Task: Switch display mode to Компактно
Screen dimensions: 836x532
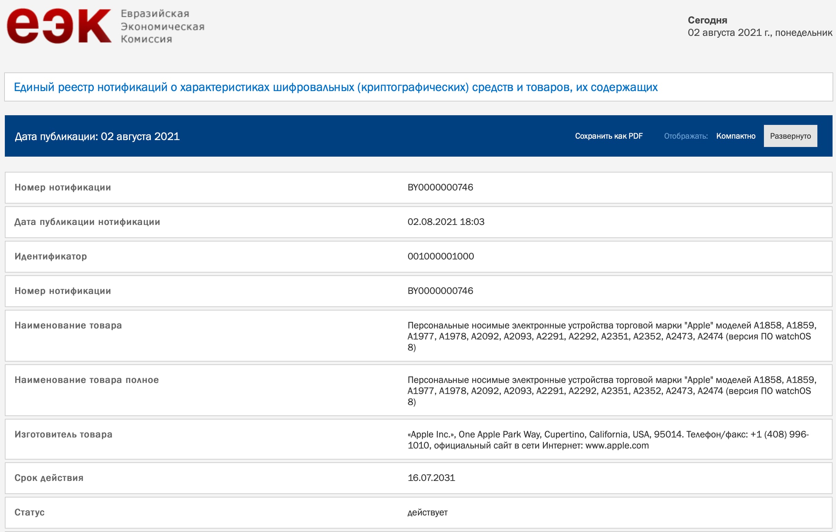Action: (735, 136)
